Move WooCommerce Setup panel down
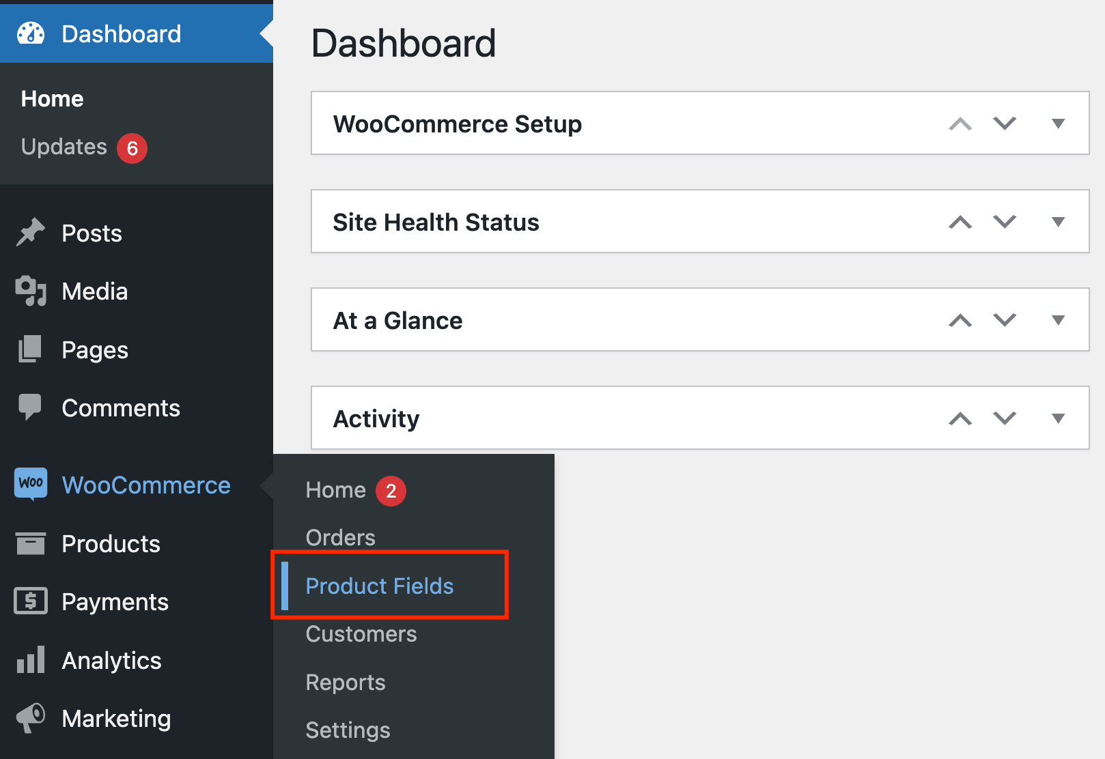Viewport: 1105px width, 759px height. click(1005, 124)
